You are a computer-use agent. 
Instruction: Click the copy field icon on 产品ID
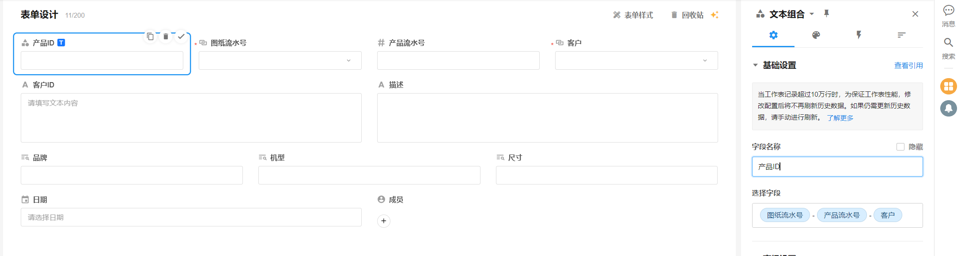150,37
